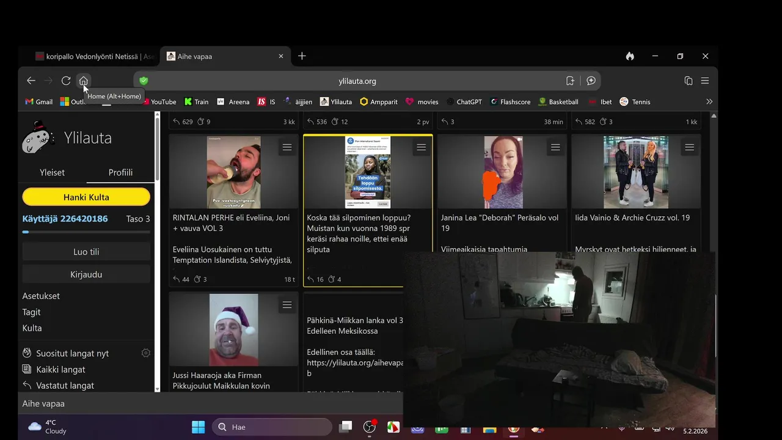The image size is (782, 440).
Task: Close the Aihe vapaa tab
Action: coord(281,56)
